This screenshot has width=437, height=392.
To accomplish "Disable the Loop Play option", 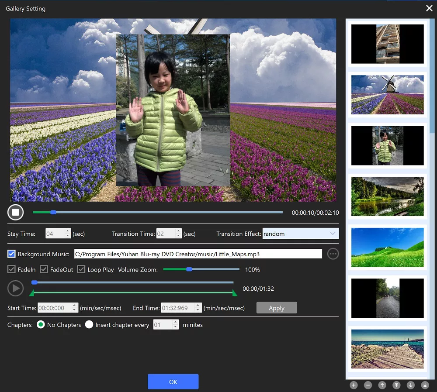I will tap(81, 269).
